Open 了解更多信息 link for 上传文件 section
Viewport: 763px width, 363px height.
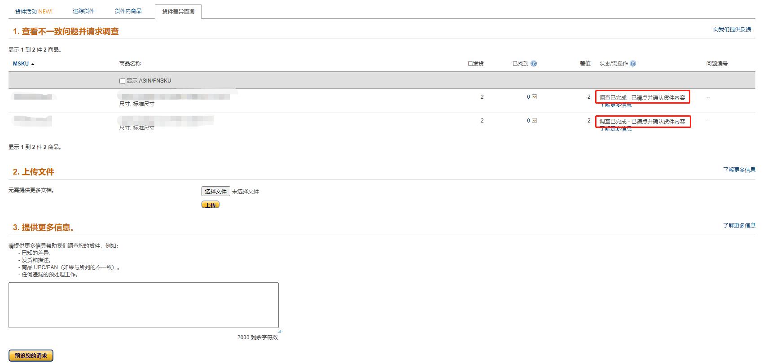click(x=739, y=170)
